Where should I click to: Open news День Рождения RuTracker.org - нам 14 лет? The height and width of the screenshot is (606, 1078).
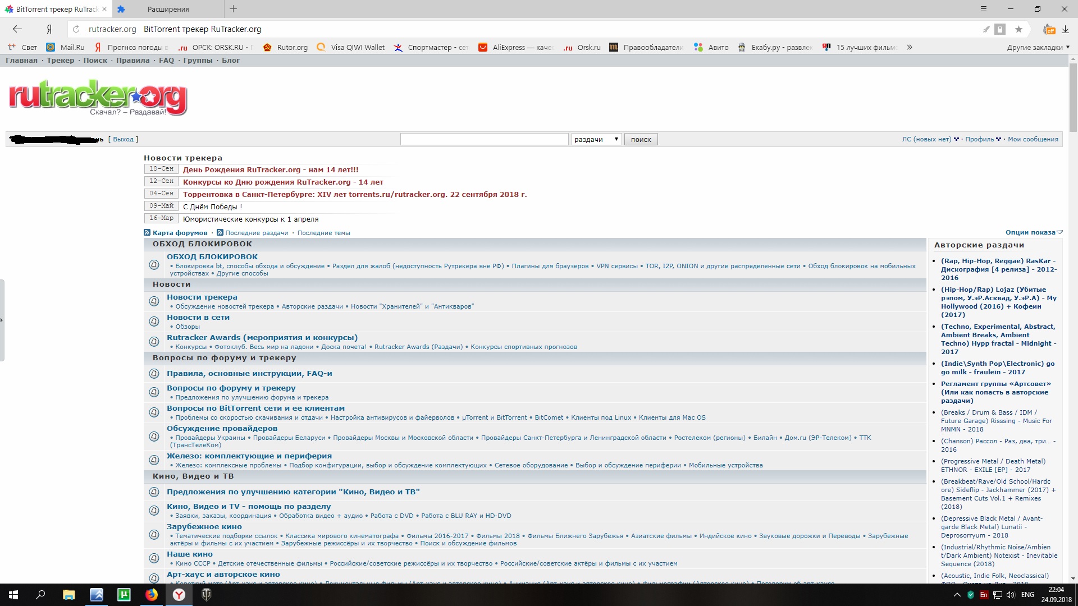point(271,169)
